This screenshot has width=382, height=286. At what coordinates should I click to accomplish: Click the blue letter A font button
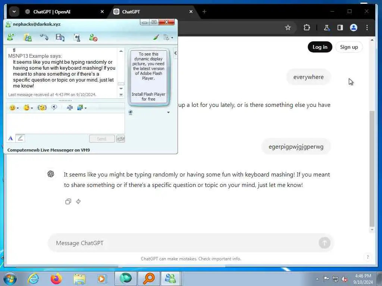point(10,139)
